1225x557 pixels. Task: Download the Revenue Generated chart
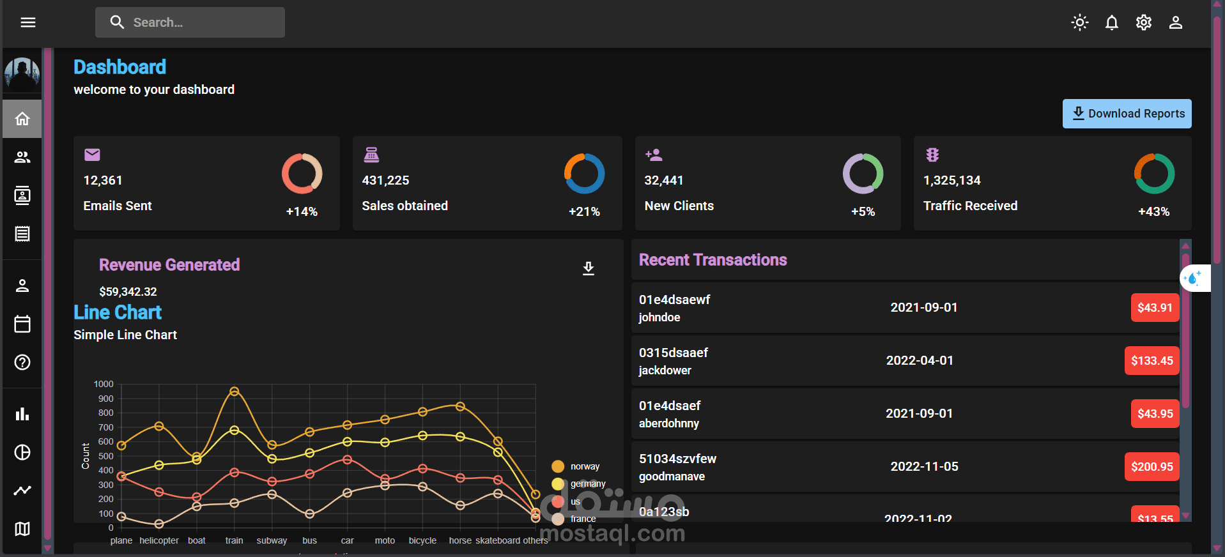pyautogui.click(x=589, y=268)
